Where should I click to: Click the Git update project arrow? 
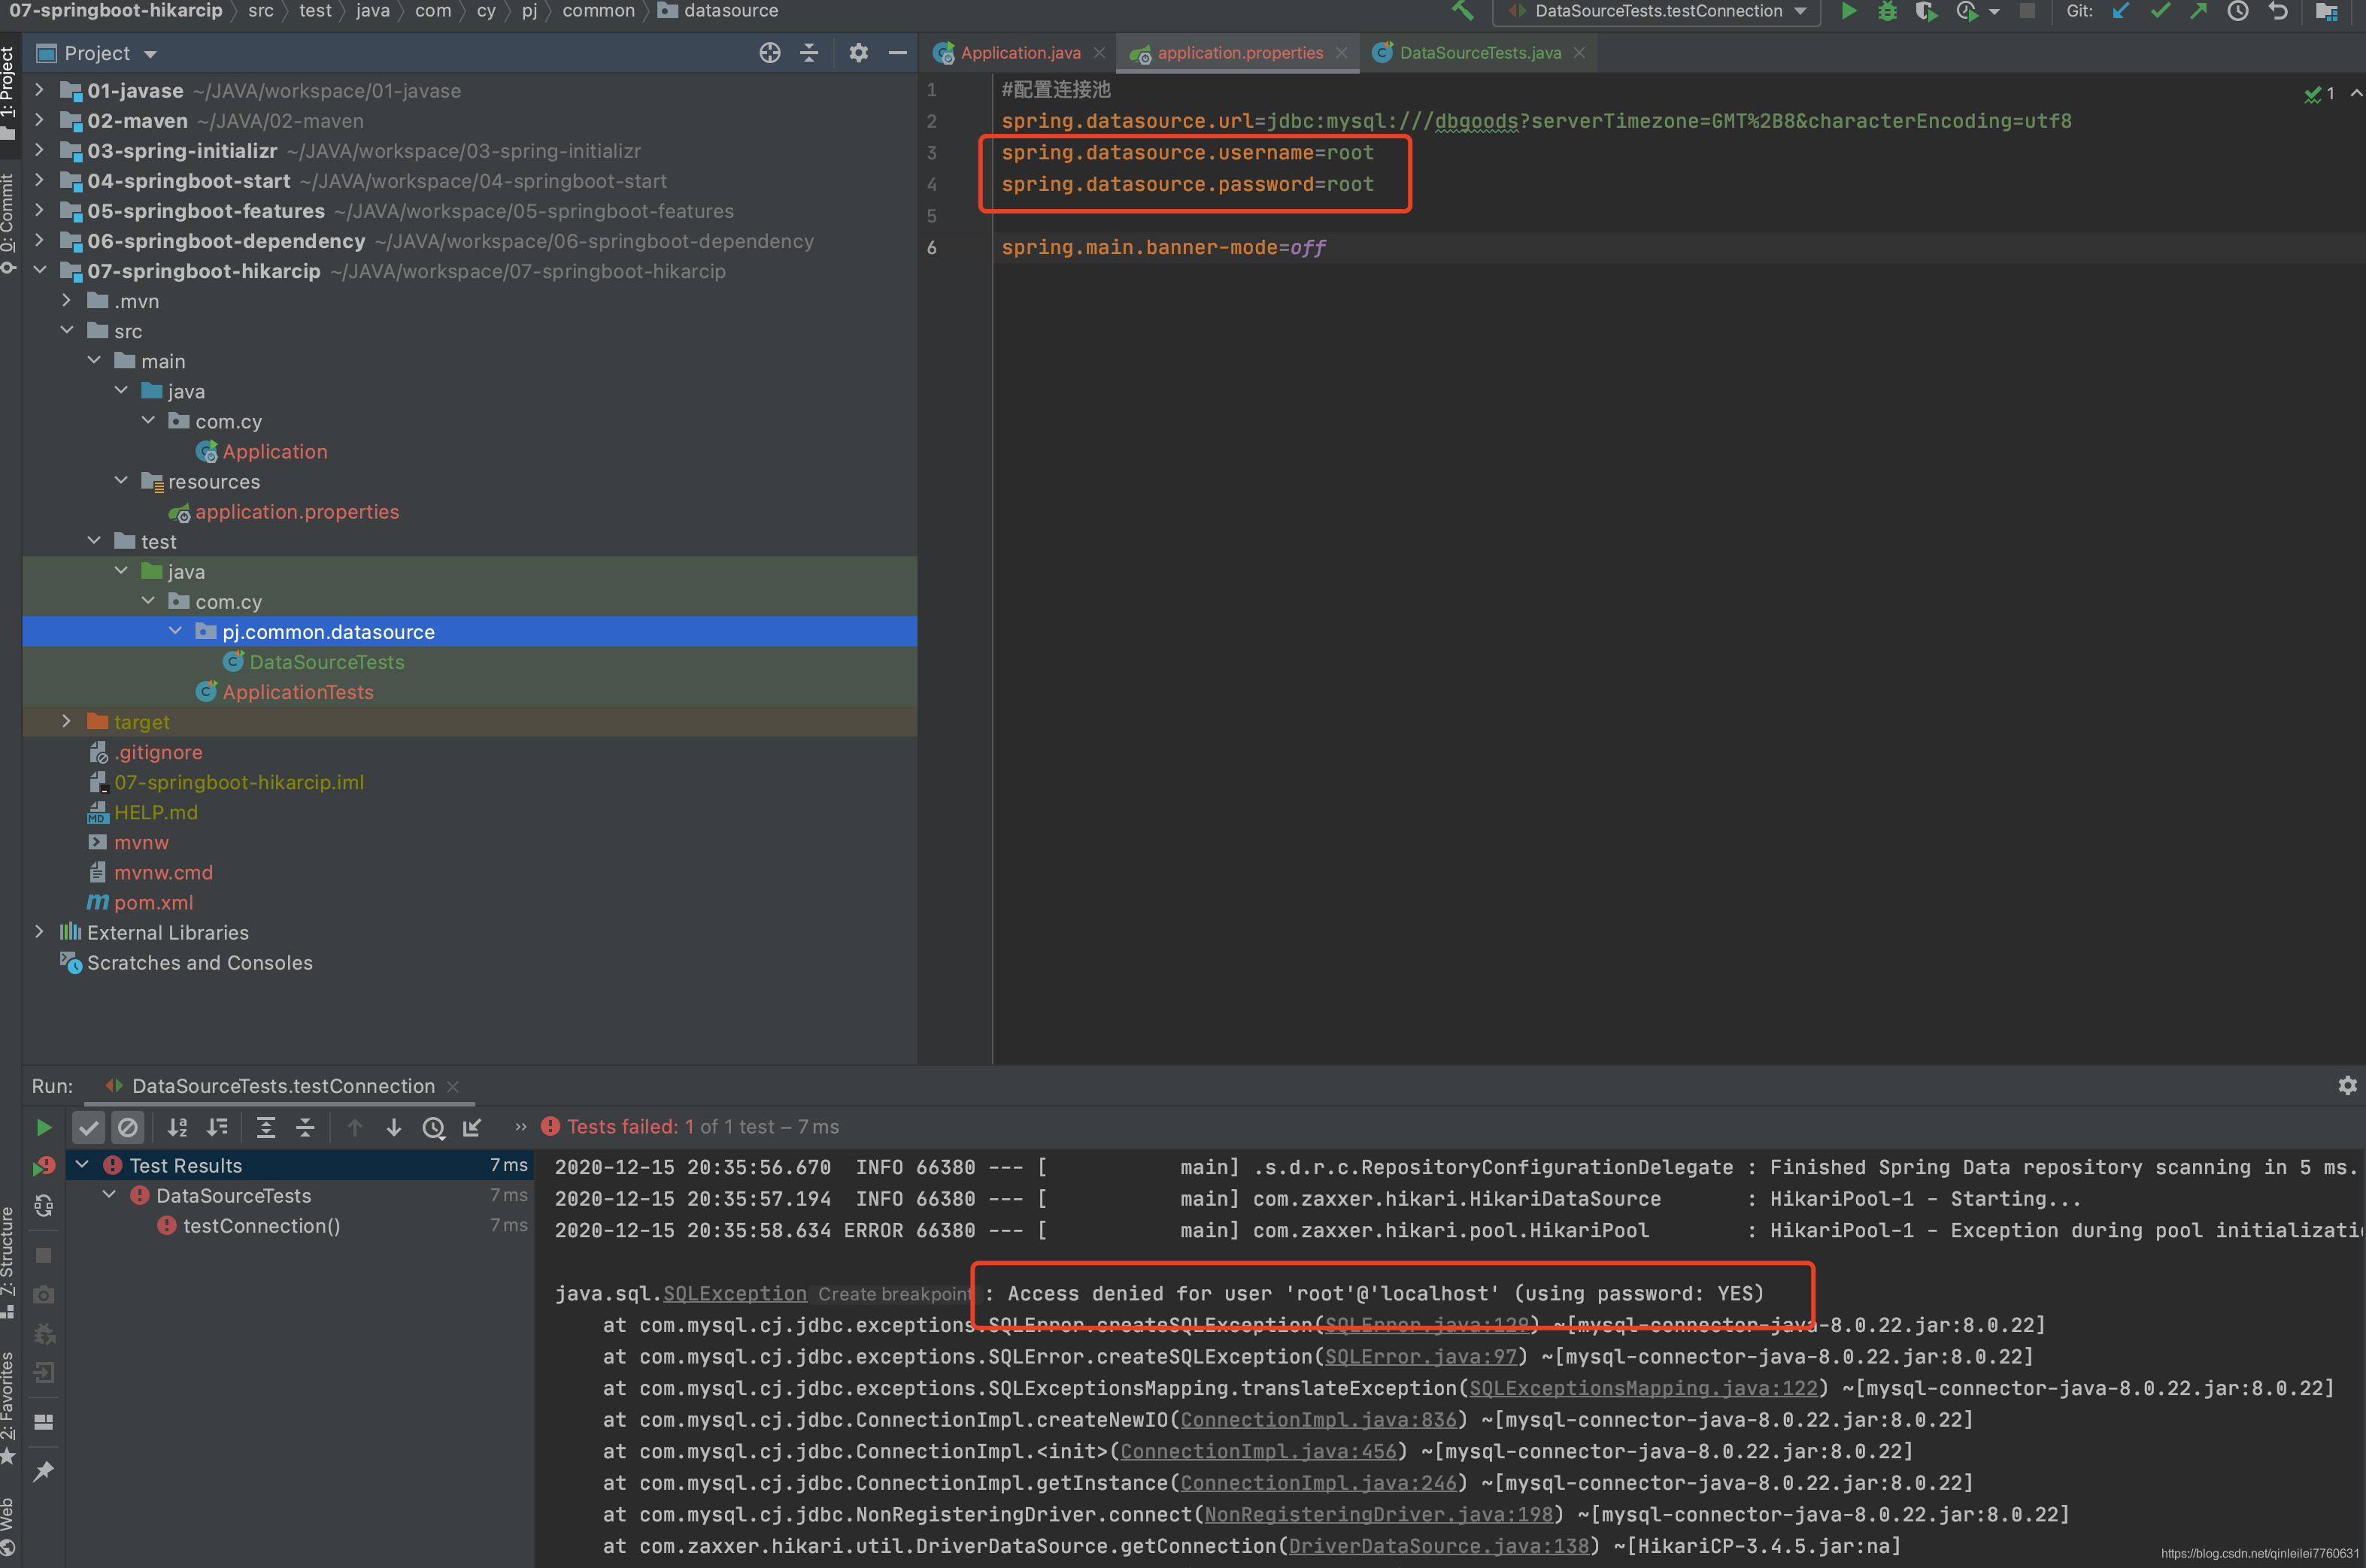coord(2120,11)
